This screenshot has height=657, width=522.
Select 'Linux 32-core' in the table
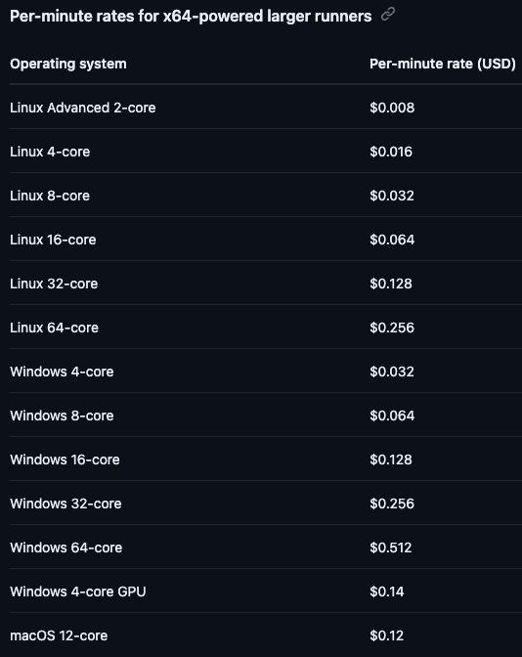(54, 284)
